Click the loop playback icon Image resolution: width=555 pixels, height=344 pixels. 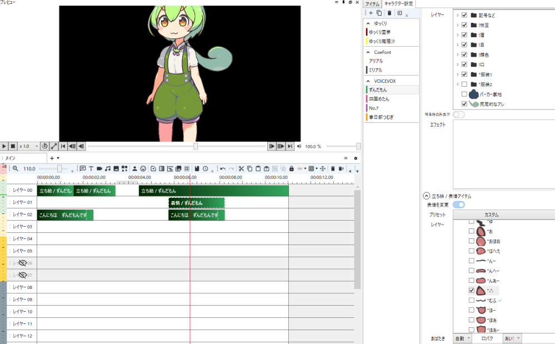point(44,146)
